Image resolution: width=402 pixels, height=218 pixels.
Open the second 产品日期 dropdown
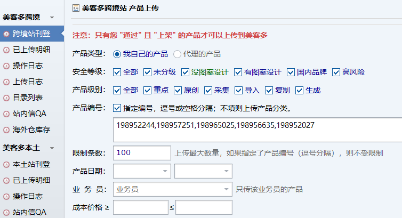203,171
